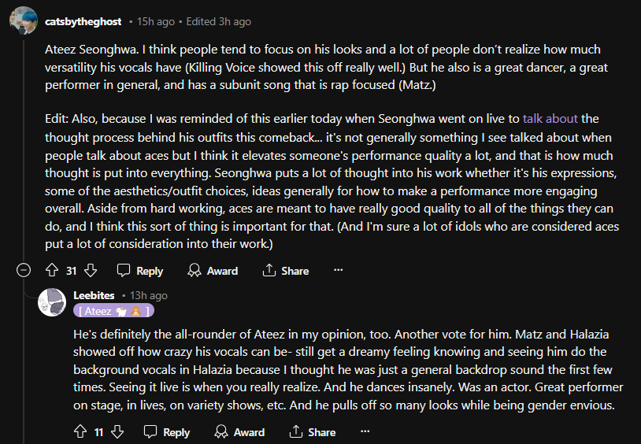Open the 'talk about' hyperlink

click(550, 119)
